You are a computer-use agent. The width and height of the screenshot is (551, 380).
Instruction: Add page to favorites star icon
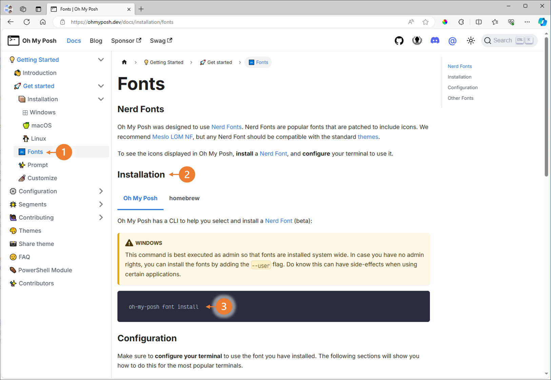(426, 22)
